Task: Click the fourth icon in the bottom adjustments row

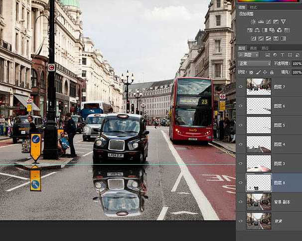Action: tap(276, 38)
